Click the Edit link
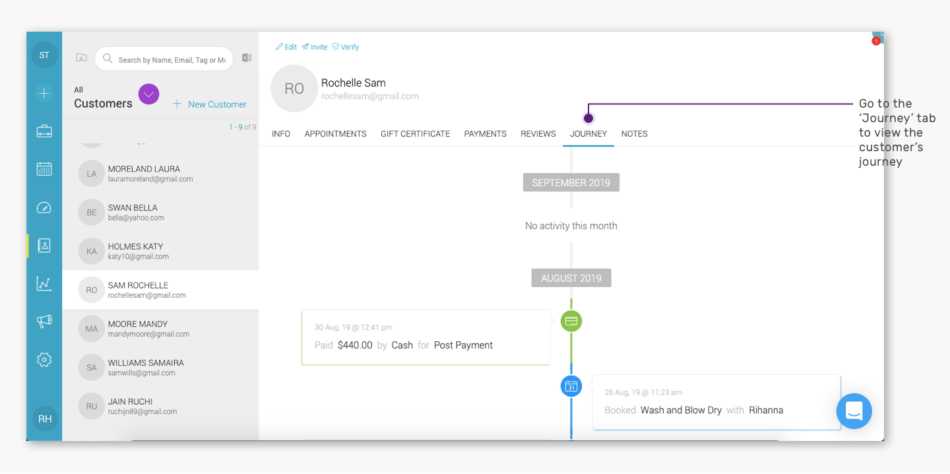This screenshot has width=950, height=474. tap(286, 47)
